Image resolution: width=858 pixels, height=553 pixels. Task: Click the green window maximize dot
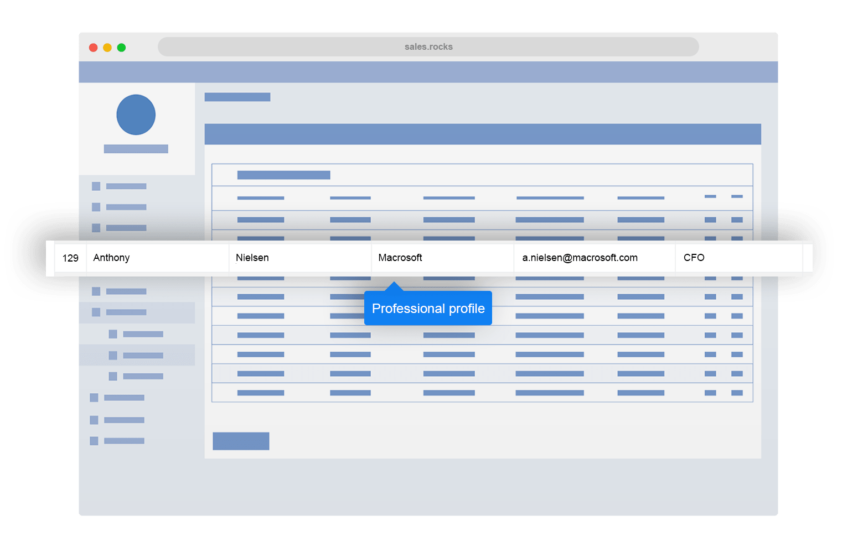tap(121, 48)
